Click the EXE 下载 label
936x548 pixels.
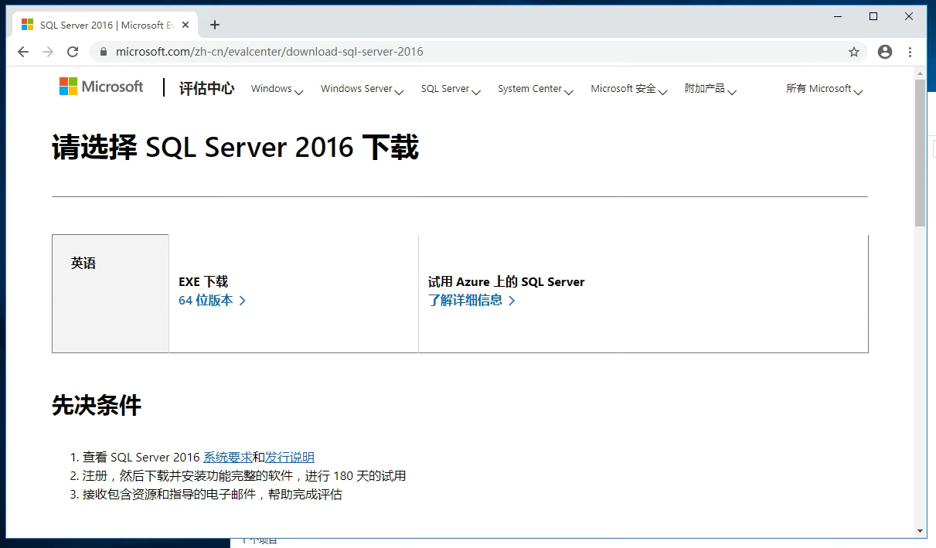(x=203, y=281)
